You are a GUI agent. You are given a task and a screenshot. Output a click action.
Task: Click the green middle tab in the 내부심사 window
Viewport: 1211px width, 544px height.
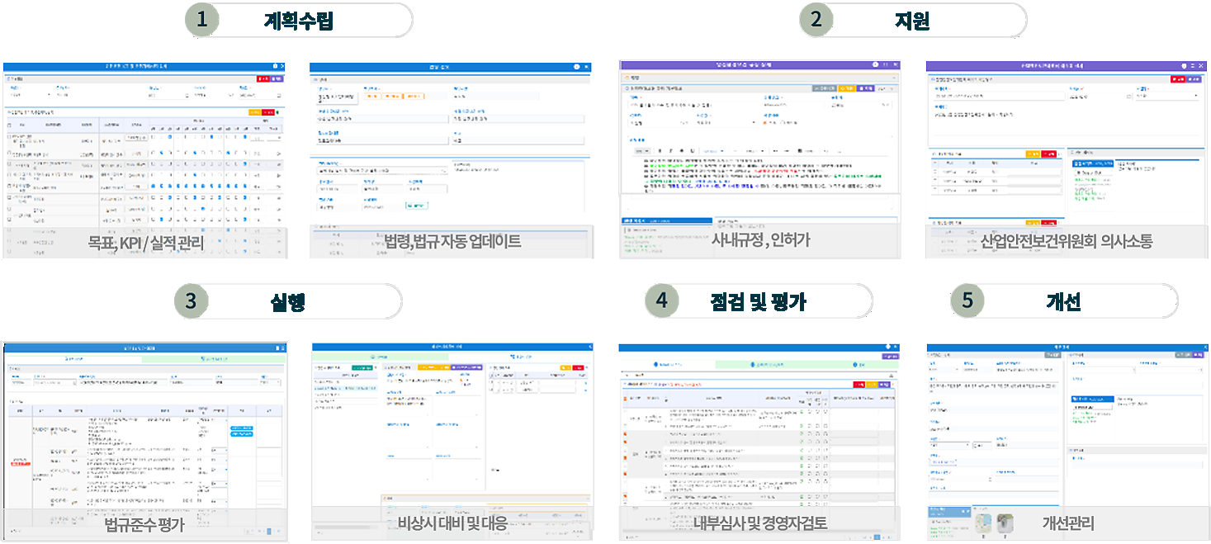769,365
